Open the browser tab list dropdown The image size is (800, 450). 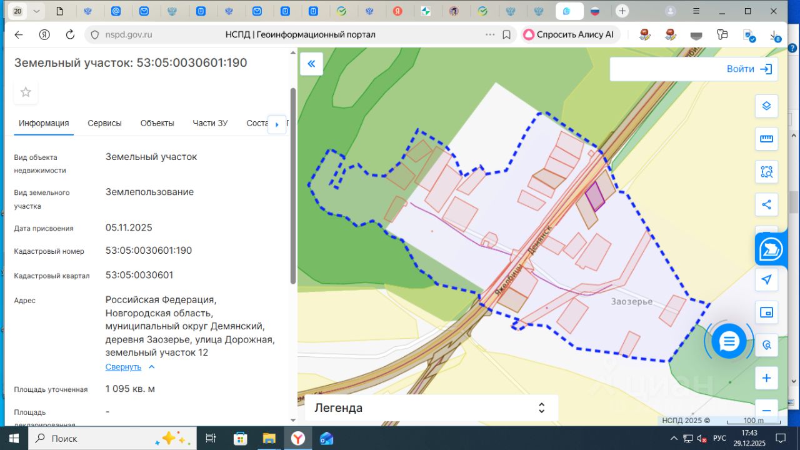36,11
